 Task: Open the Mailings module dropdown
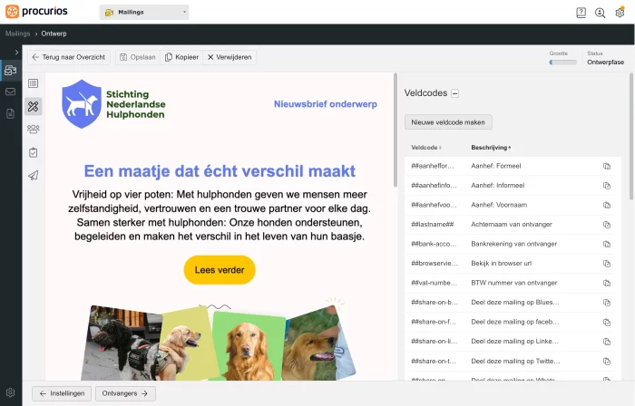click(x=144, y=13)
